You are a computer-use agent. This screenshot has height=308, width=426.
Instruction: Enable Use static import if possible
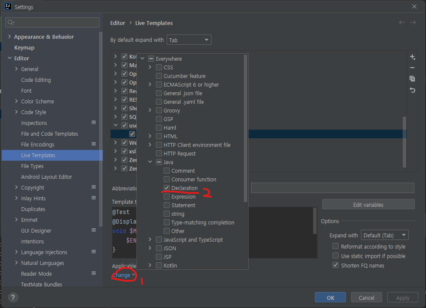pyautogui.click(x=336, y=256)
